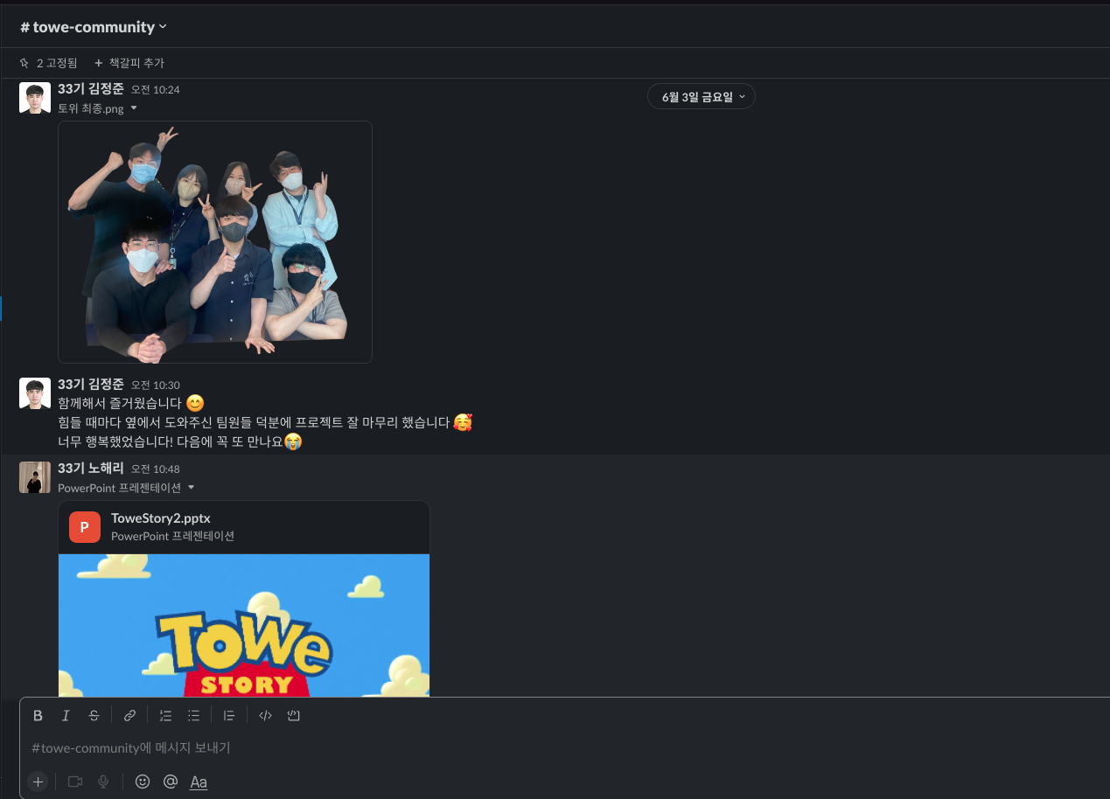
Task: Toggle the Aa text formatting bar
Action: (x=199, y=782)
